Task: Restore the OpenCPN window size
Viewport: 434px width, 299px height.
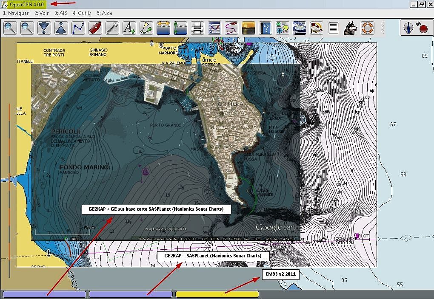Action: (421, 4)
